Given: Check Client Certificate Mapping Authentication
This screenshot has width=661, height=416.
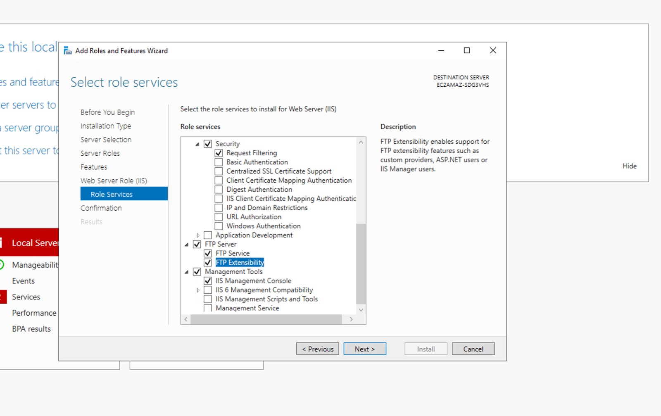Looking at the screenshot, I should (219, 180).
